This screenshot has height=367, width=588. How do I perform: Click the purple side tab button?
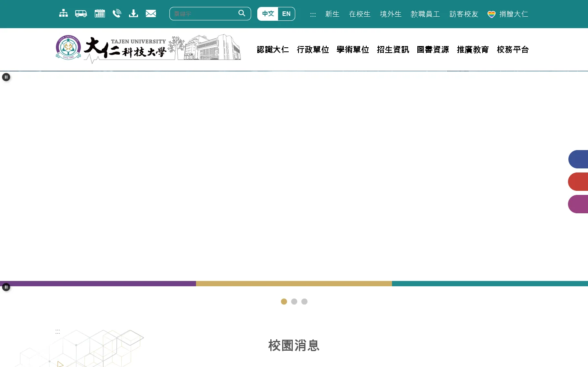[x=579, y=204]
